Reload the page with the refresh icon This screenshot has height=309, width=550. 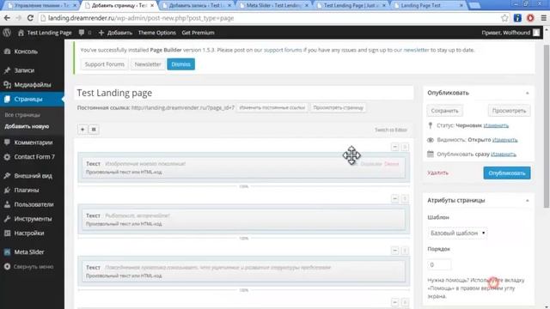30,18
